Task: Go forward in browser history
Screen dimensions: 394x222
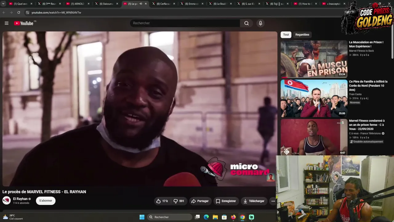Action: coord(11,12)
